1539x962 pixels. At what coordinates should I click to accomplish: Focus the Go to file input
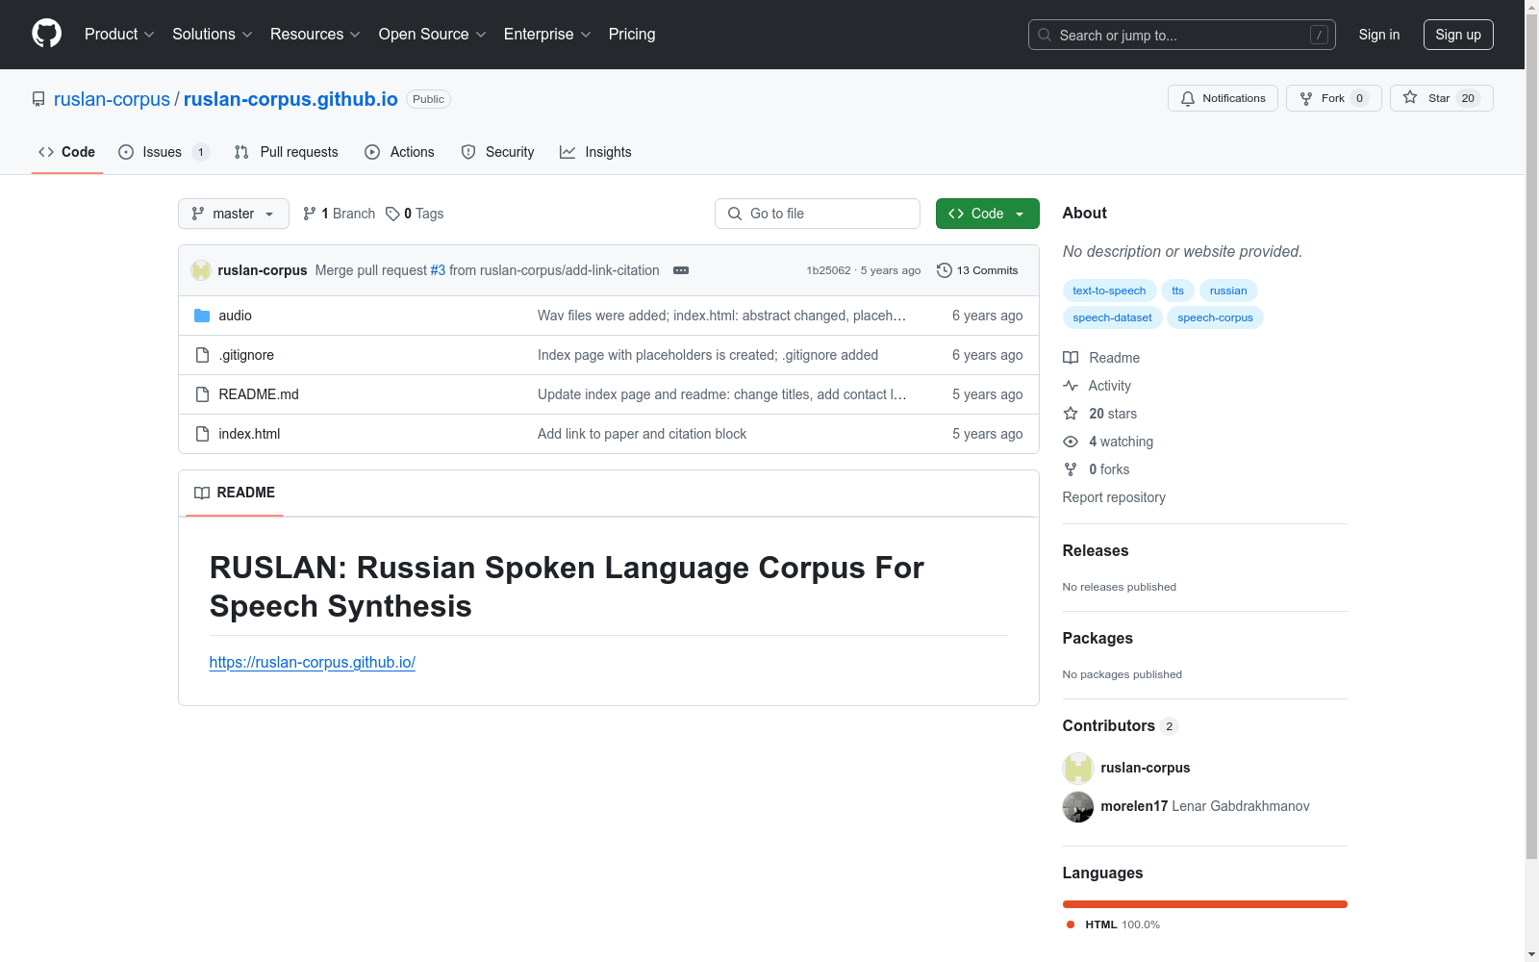coord(818,214)
